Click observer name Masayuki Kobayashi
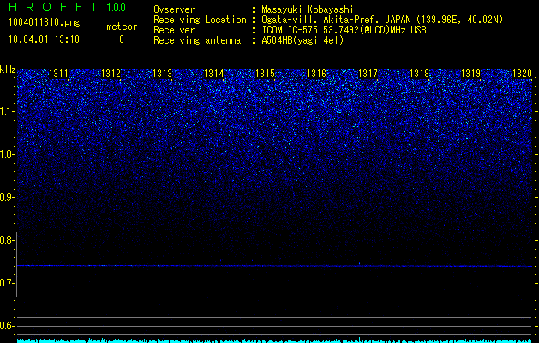 (308, 9)
